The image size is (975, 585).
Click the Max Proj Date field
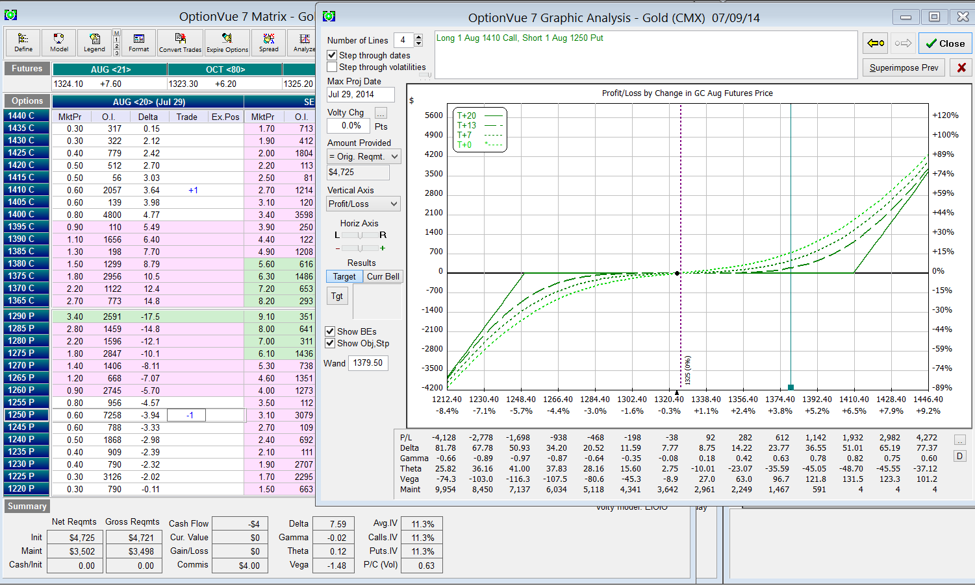click(361, 95)
